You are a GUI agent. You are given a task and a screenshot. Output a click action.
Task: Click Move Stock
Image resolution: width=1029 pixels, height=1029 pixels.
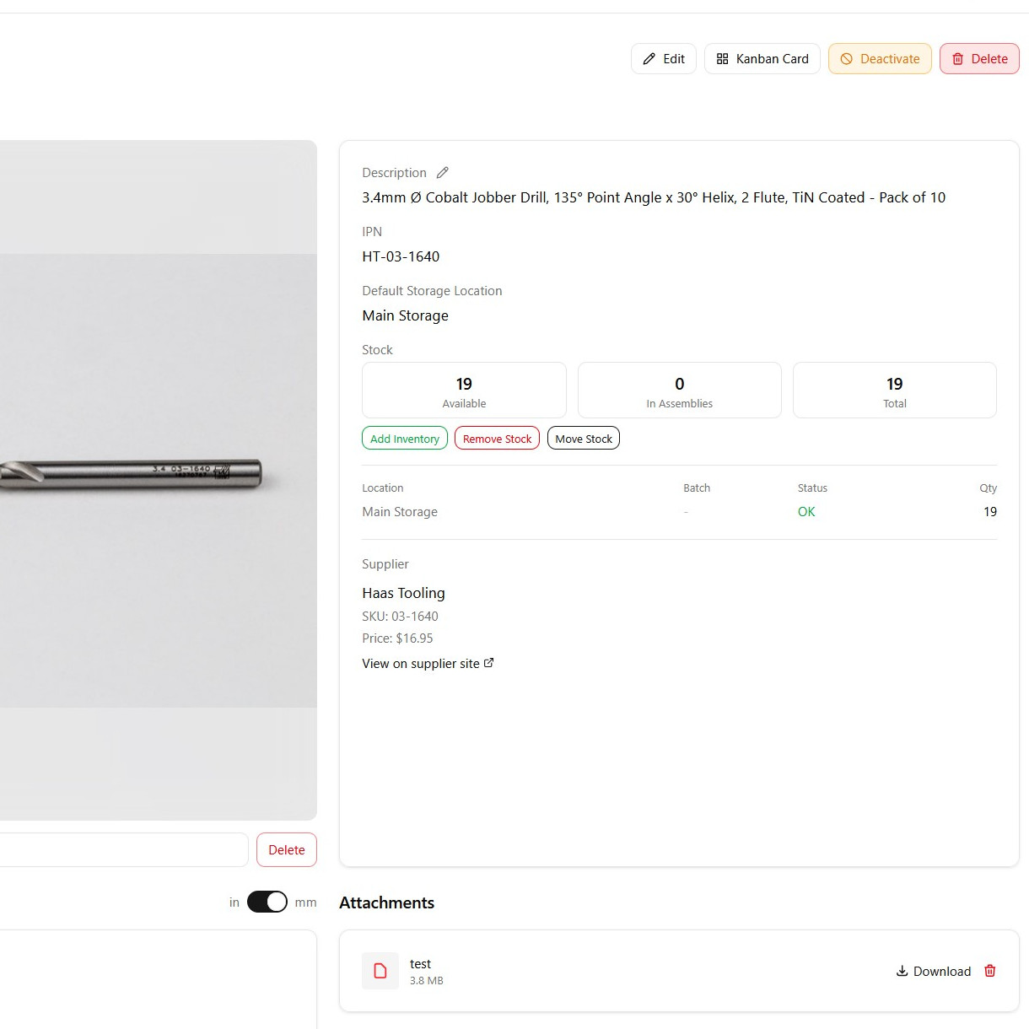click(584, 439)
